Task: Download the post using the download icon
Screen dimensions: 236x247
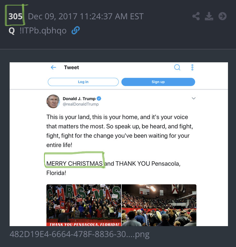Action: (x=209, y=16)
